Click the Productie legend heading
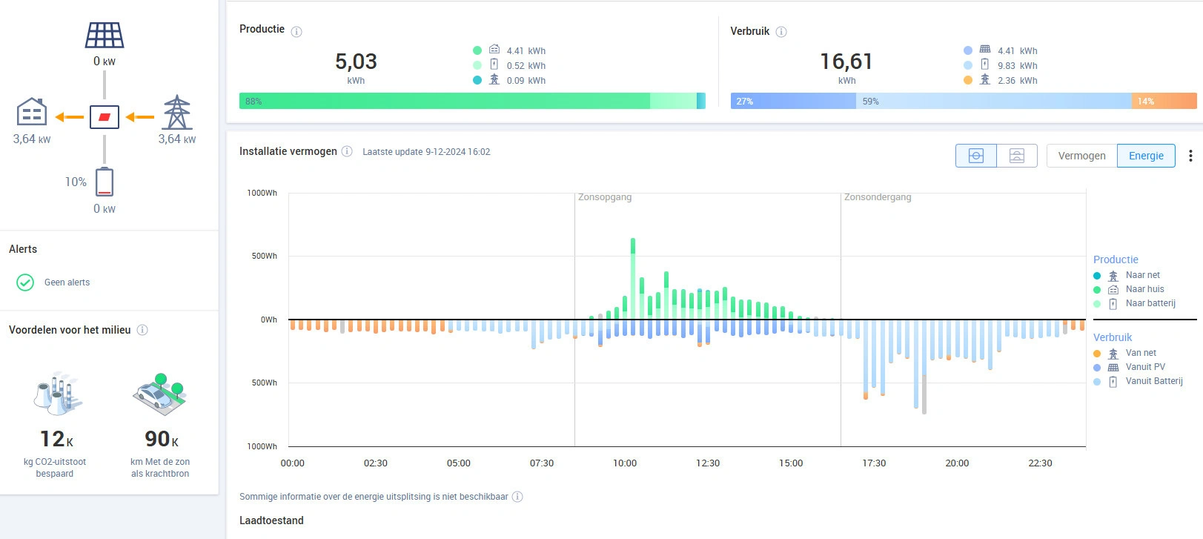The height and width of the screenshot is (539, 1203). click(x=1116, y=259)
